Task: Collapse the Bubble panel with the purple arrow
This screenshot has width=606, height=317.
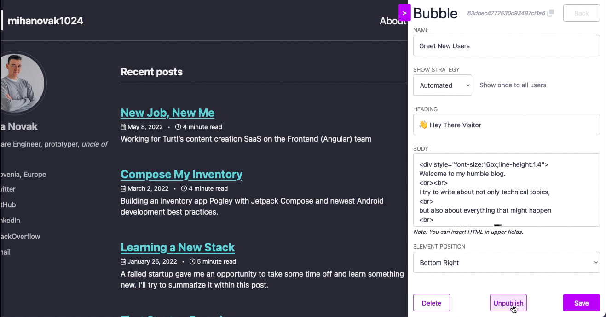Action: coord(404,12)
